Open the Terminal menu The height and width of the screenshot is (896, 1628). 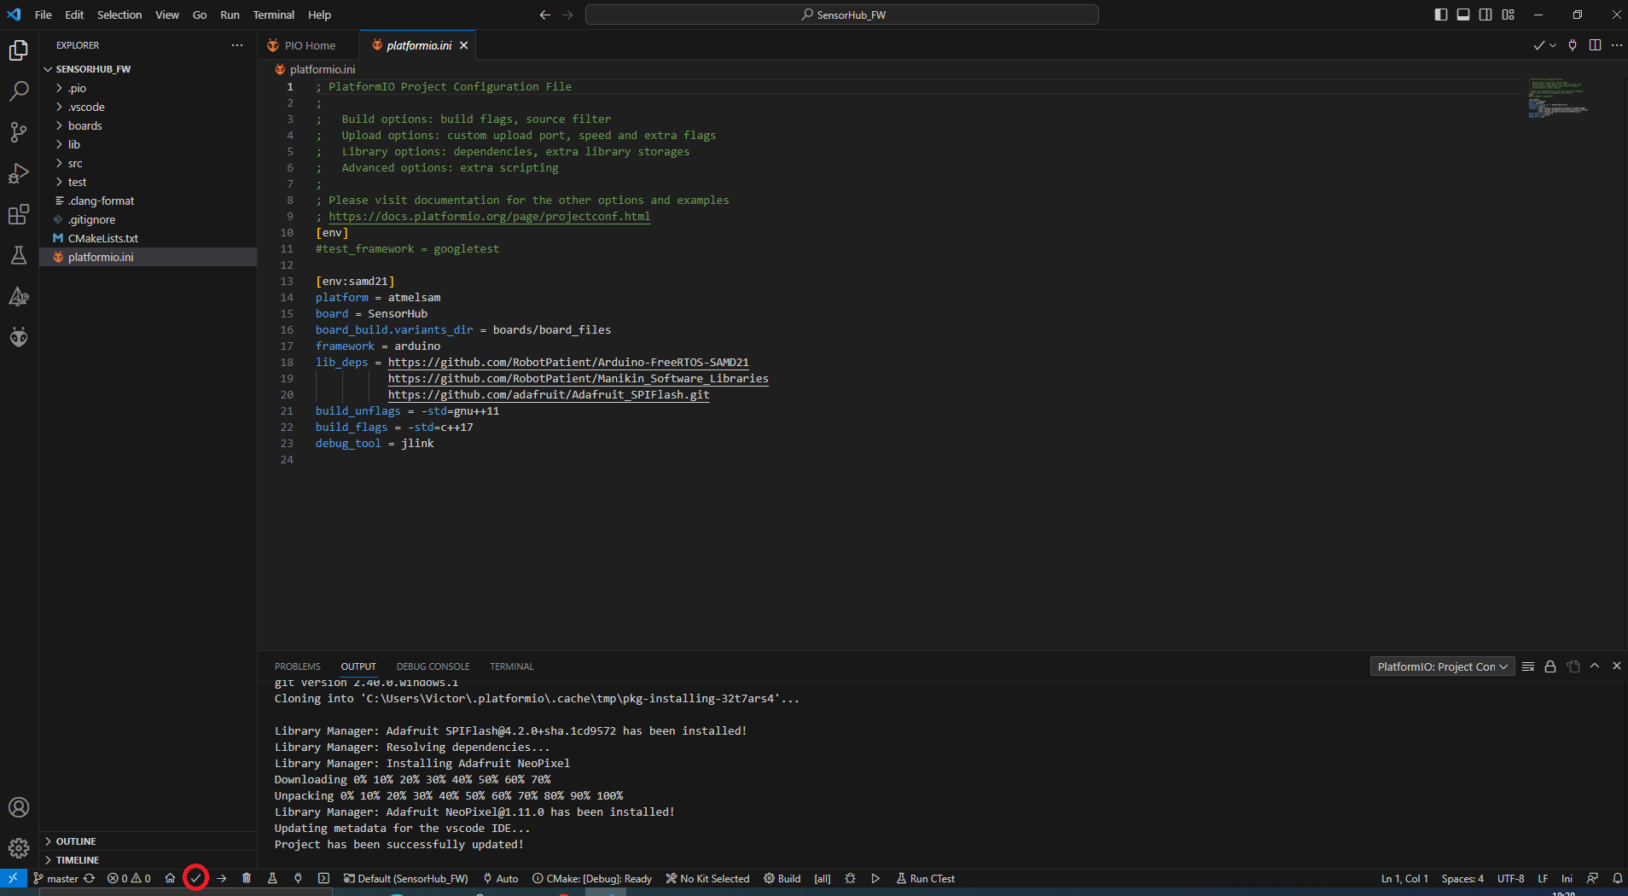pyautogui.click(x=273, y=15)
